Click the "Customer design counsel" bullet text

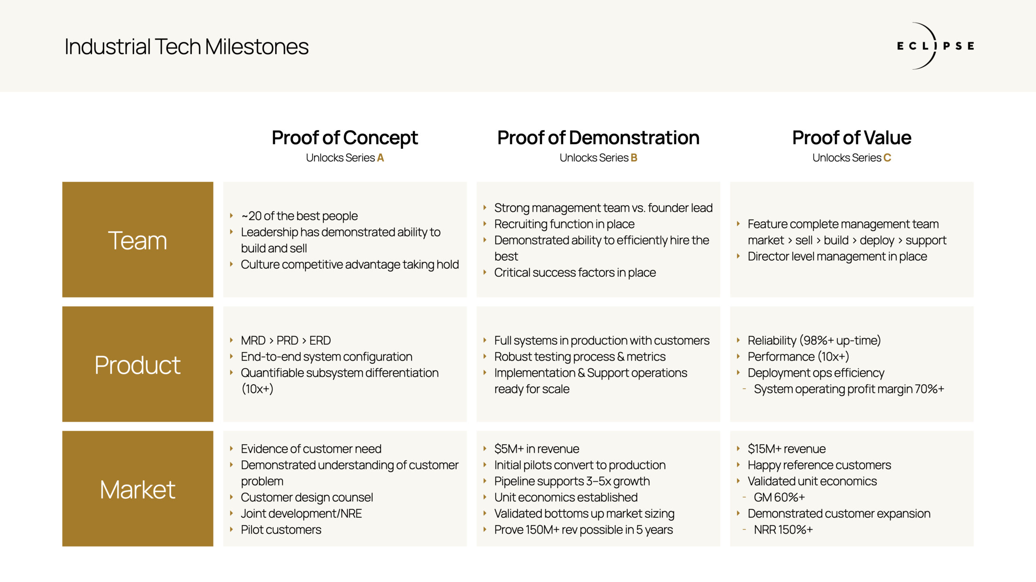point(307,497)
